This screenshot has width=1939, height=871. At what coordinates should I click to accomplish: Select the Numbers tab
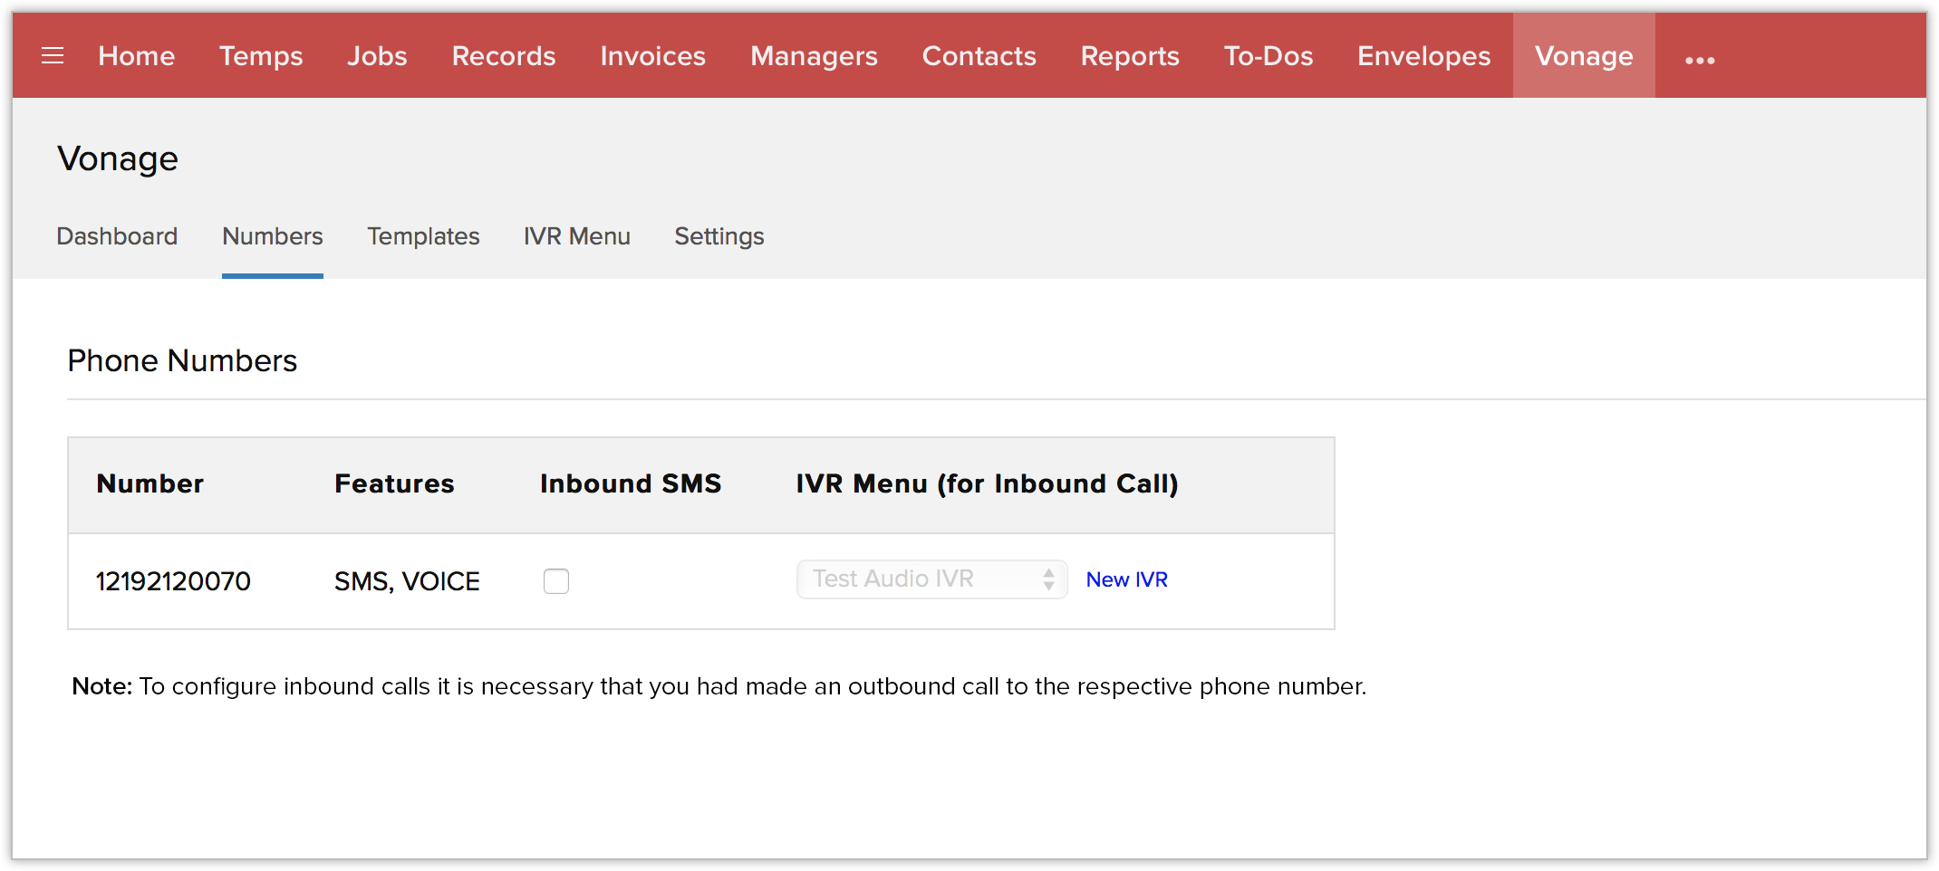(273, 236)
